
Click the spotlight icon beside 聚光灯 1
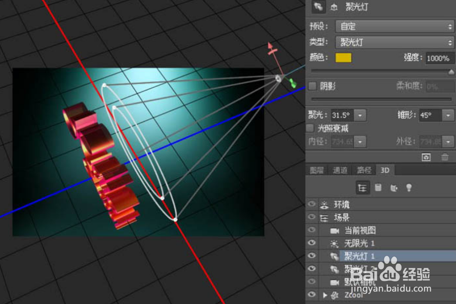pyautogui.click(x=334, y=256)
